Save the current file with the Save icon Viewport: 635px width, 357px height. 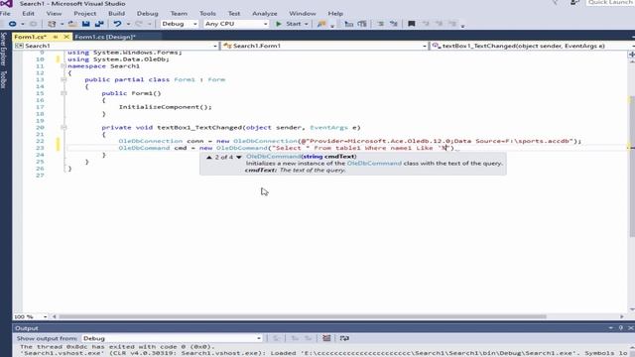86,24
